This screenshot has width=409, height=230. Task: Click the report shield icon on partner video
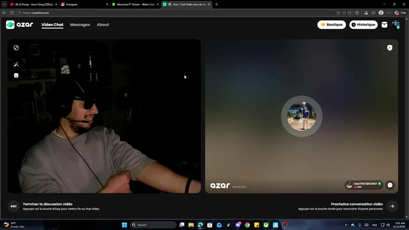coord(390,48)
